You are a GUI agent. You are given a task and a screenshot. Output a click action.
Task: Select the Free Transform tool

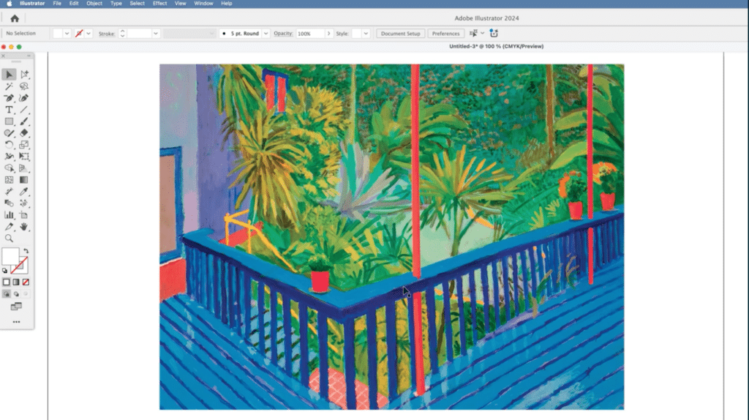pos(24,157)
